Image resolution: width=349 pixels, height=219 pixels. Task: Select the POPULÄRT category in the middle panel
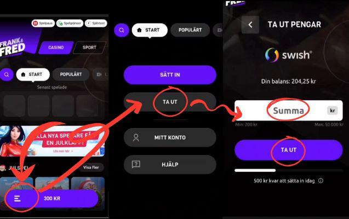[x=190, y=30]
